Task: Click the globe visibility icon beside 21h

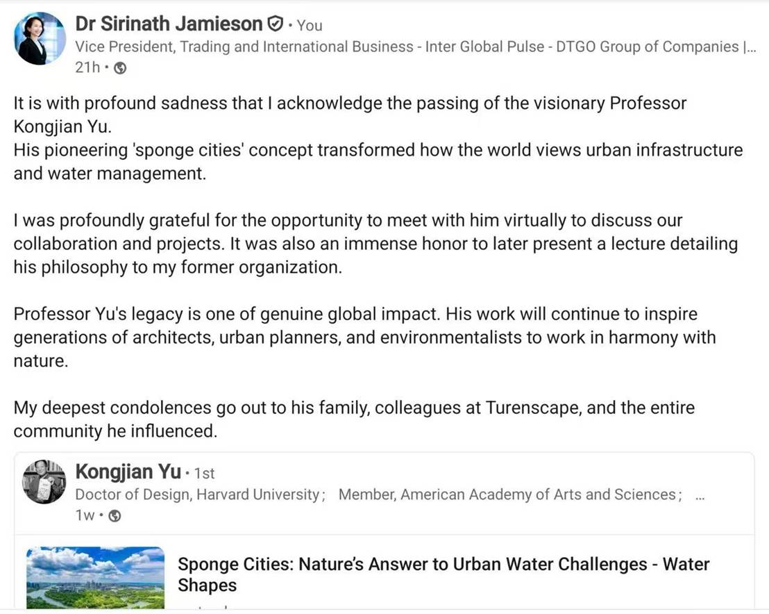Action: [x=120, y=68]
